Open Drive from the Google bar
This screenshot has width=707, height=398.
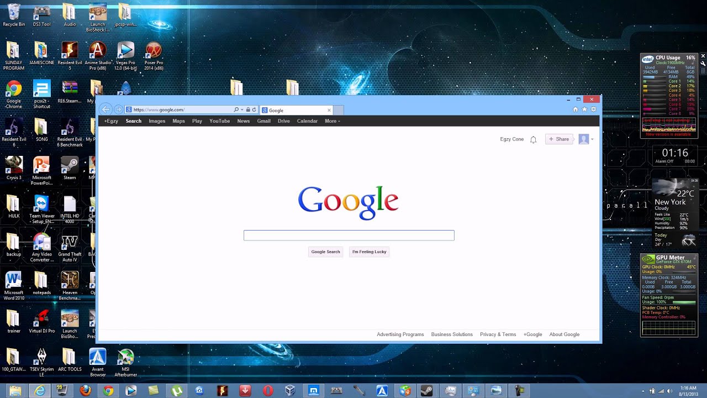(x=284, y=121)
